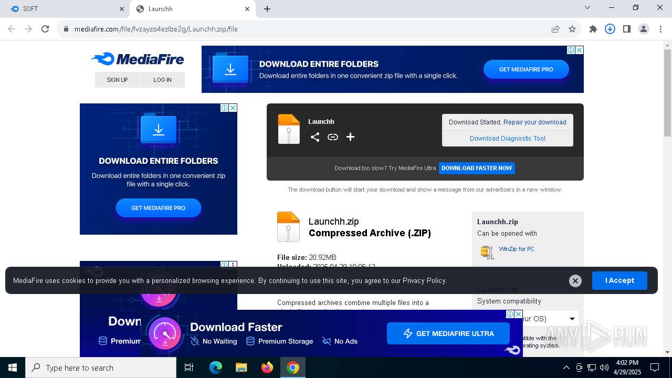The height and width of the screenshot is (378, 672).
Task: Click the MediaFire logo
Action: [138, 59]
